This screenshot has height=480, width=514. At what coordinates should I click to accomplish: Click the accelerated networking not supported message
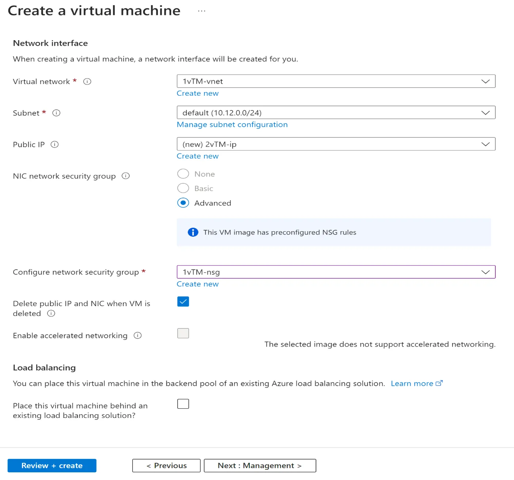point(380,344)
